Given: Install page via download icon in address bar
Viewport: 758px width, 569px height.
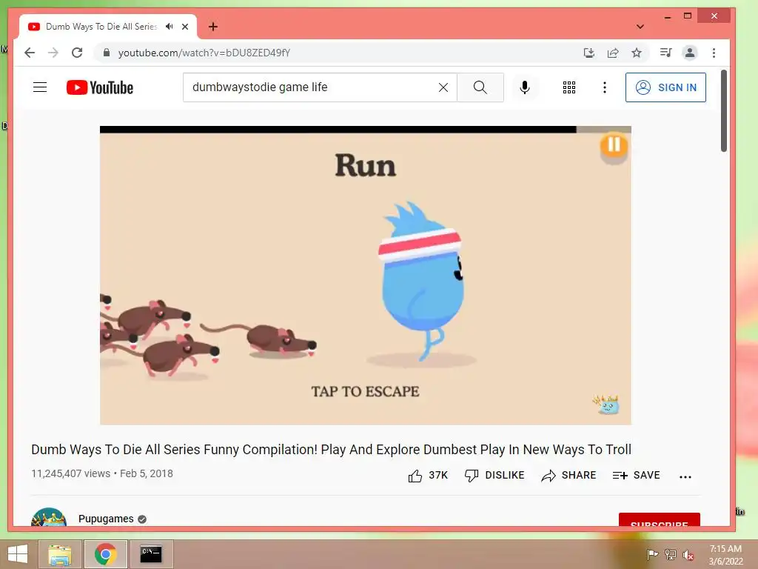Looking at the screenshot, I should [588, 53].
